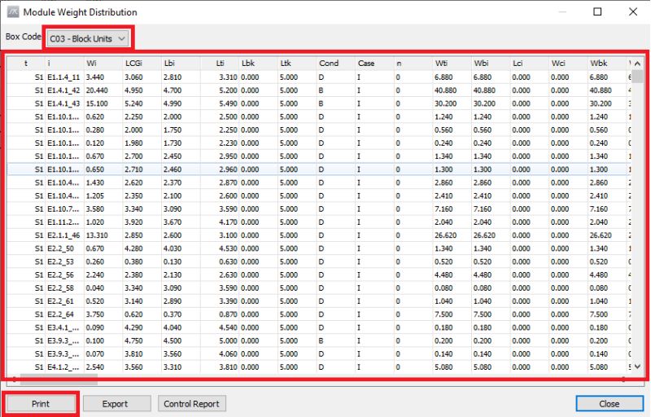Select row E1.1.4_11
Screen dimensions: 651x417
319,77
